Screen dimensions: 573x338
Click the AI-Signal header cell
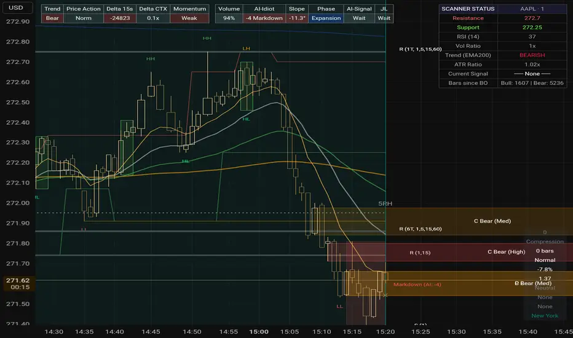(x=359, y=9)
